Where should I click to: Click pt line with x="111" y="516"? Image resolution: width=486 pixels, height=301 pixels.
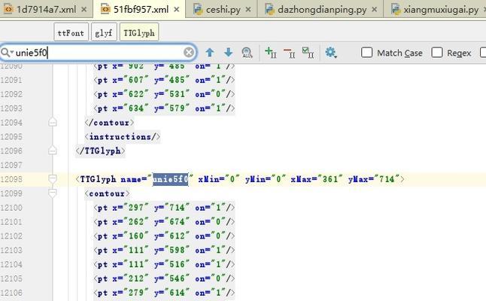[164, 264]
